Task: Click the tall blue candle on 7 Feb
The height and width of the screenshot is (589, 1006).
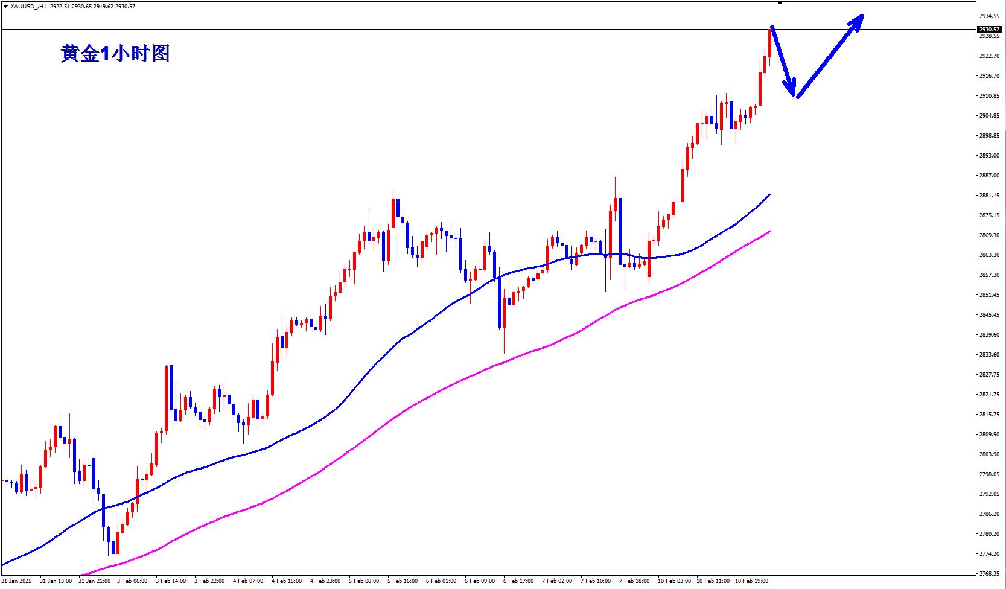Action: pos(620,231)
